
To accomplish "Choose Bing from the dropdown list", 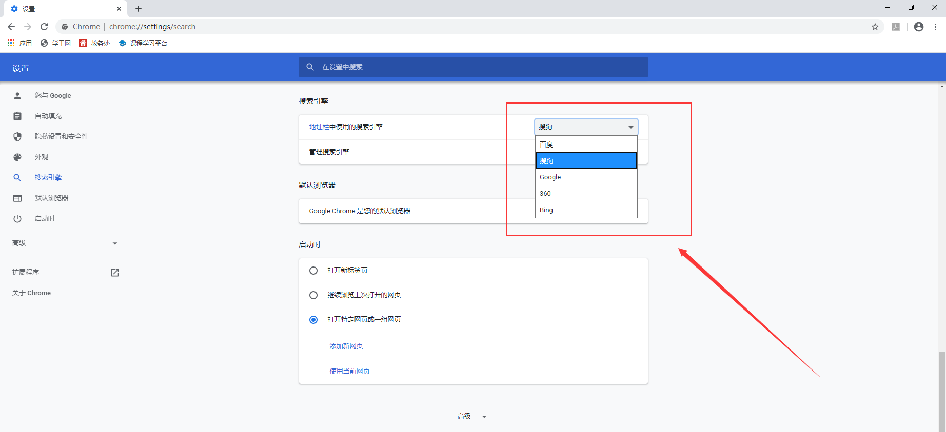I will (x=586, y=210).
